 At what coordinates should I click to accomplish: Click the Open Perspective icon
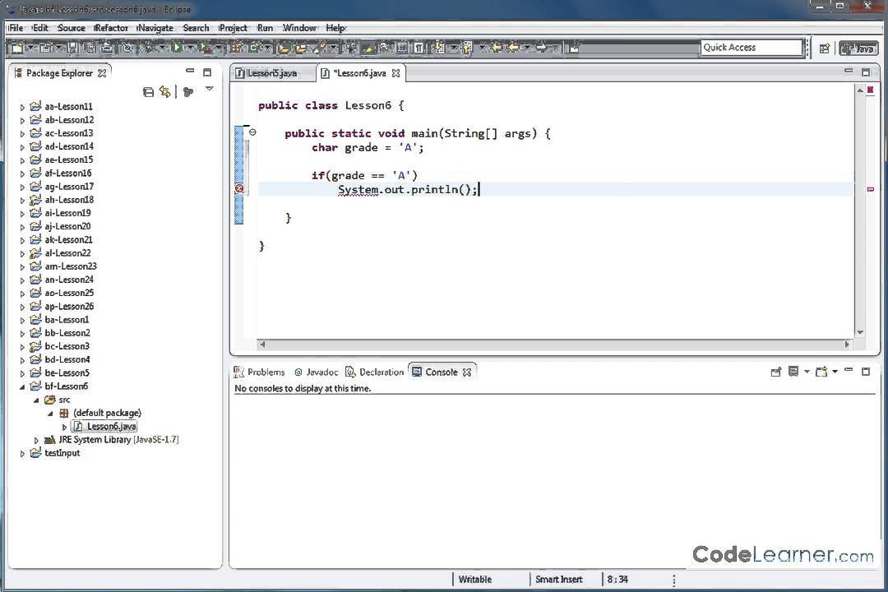coord(825,49)
